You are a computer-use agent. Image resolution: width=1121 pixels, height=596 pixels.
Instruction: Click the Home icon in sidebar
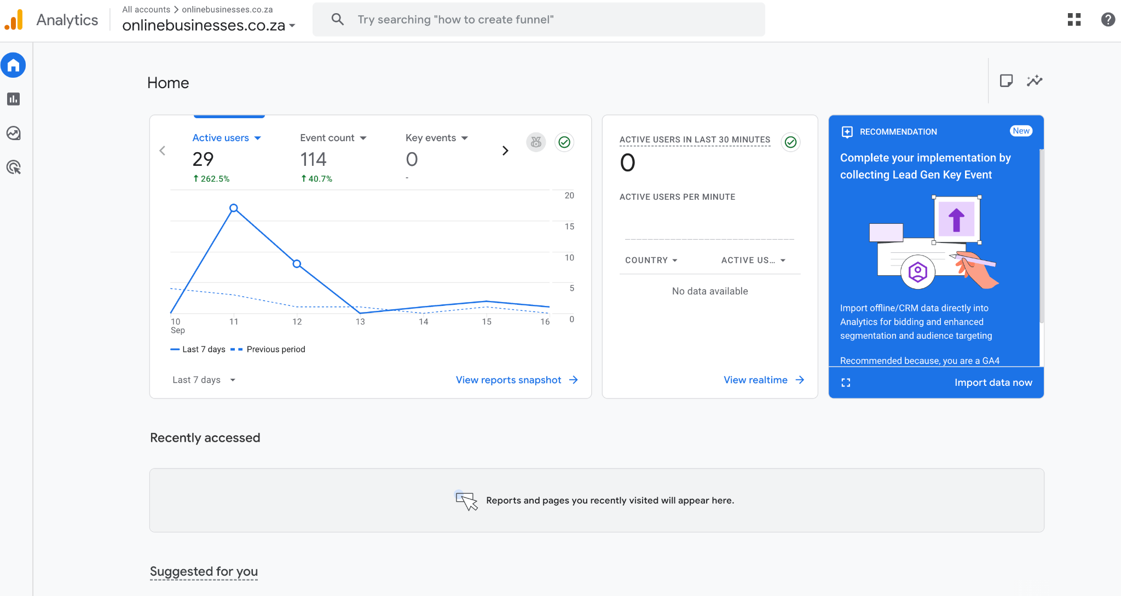[14, 65]
